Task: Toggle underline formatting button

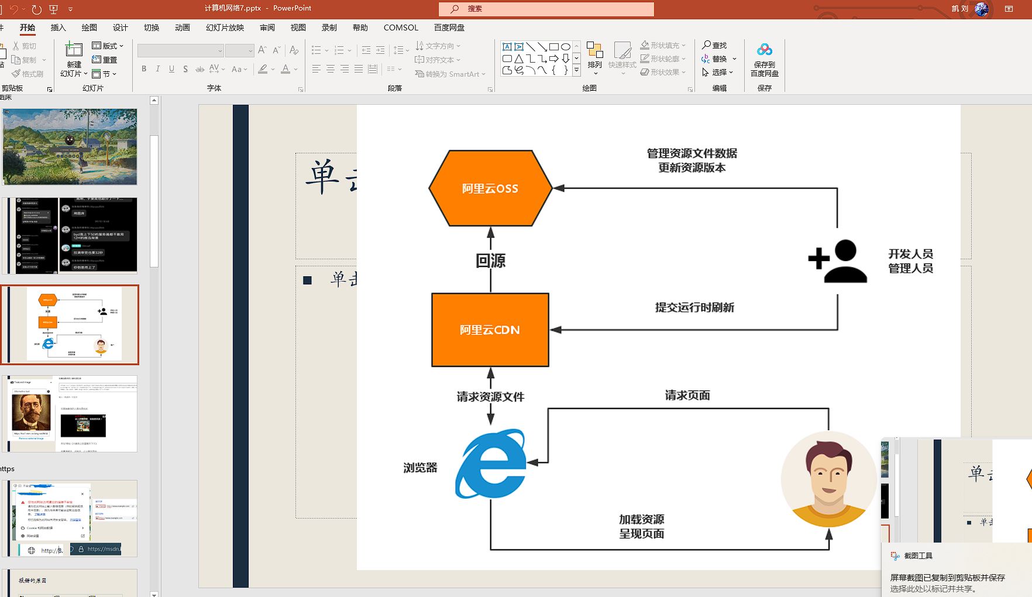Action: click(171, 69)
